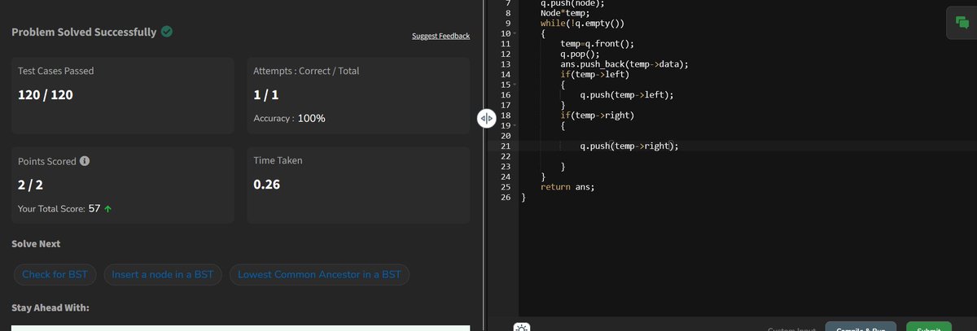Select the Custom Input option
This screenshot has width=977, height=331.
[x=792, y=329]
